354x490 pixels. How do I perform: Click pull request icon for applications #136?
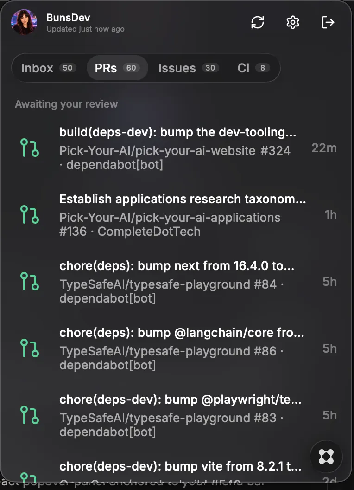(x=29, y=215)
